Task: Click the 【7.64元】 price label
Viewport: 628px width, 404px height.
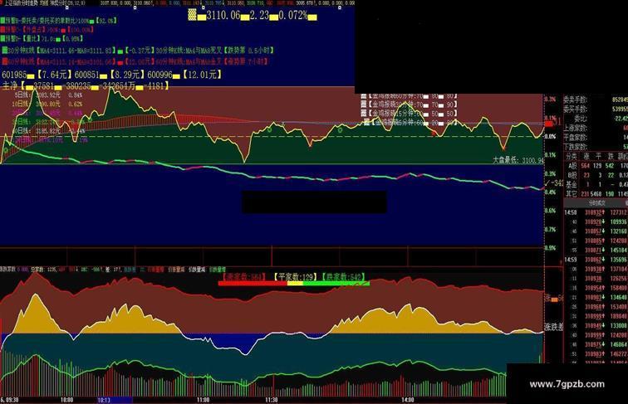Action: [x=54, y=75]
